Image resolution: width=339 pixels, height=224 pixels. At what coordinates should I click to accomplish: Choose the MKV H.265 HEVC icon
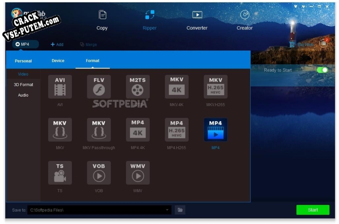click(215, 87)
